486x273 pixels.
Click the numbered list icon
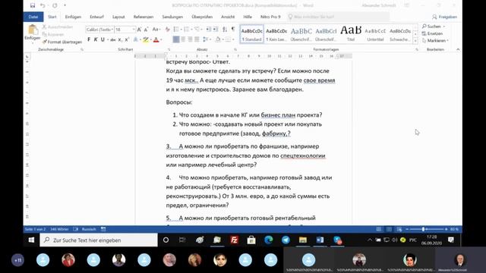(187, 30)
